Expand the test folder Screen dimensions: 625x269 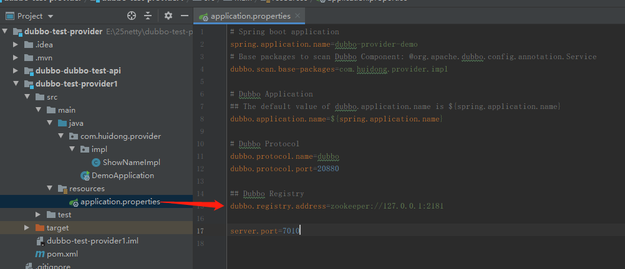38,215
